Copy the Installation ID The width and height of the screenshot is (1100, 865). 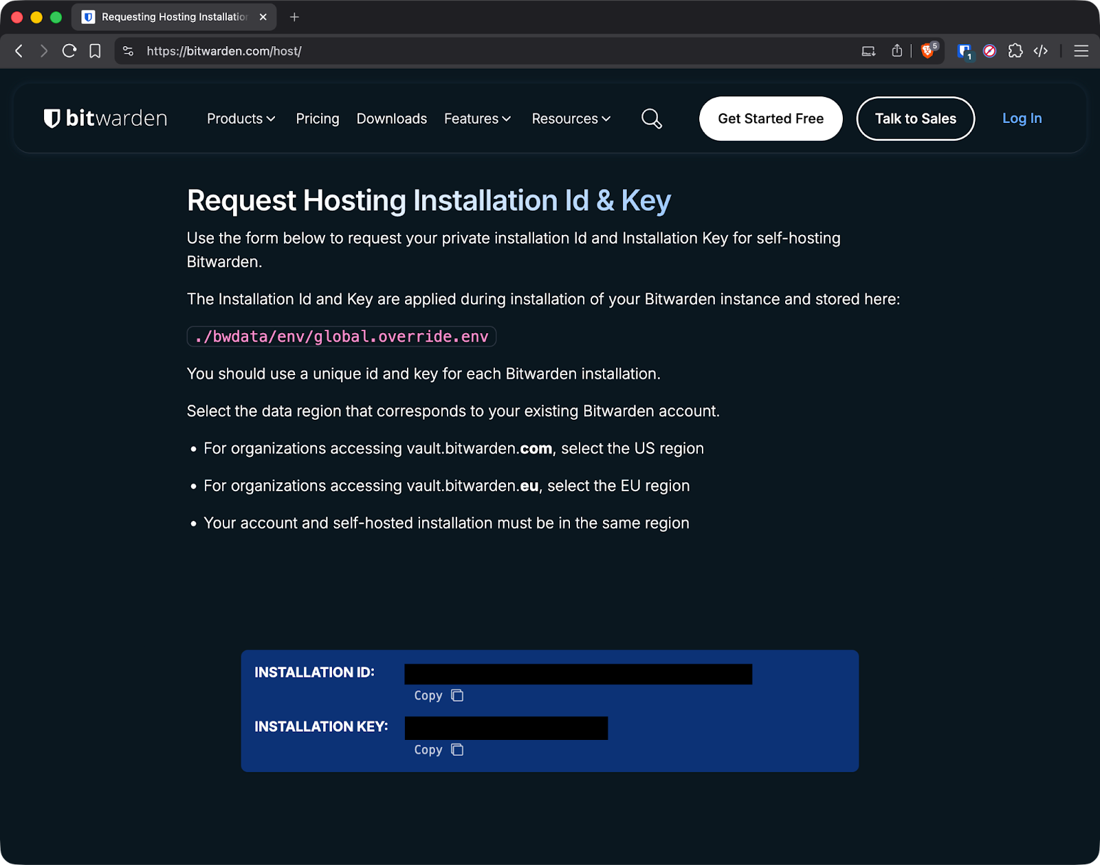pos(437,695)
